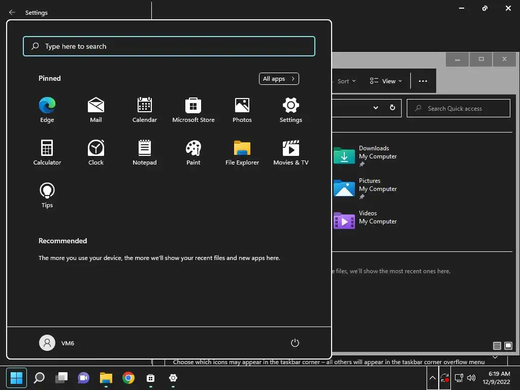Open Edge from pinned apps
This screenshot has height=390, width=520.
[x=47, y=110]
